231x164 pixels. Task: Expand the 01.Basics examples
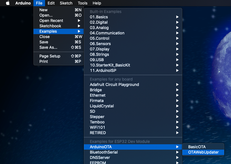point(133,17)
